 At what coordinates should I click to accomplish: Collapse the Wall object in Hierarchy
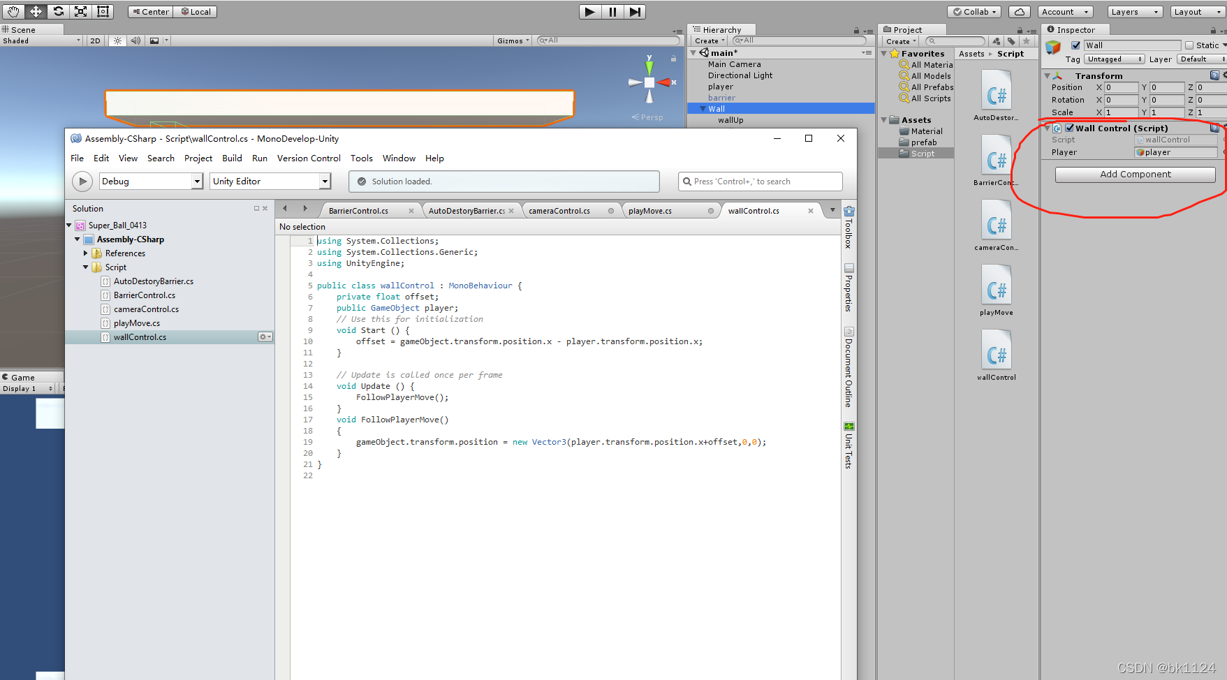(703, 109)
